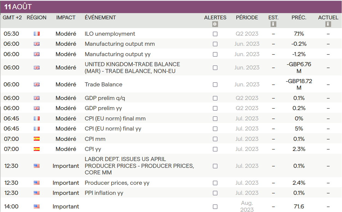Click UK flag on GDP prelim q/q row

(x=37, y=98)
